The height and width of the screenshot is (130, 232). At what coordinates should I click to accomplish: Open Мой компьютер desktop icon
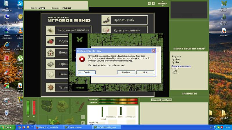tap(6, 20)
